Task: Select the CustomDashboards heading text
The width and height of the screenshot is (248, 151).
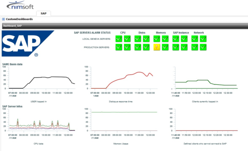Action: (x=19, y=19)
